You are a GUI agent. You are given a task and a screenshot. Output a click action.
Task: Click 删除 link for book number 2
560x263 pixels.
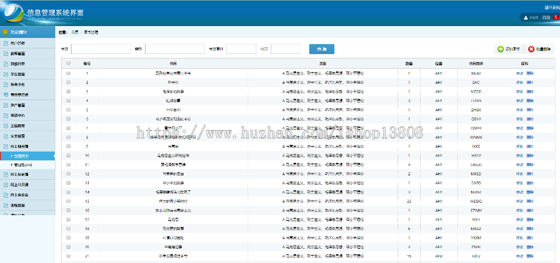[530, 83]
